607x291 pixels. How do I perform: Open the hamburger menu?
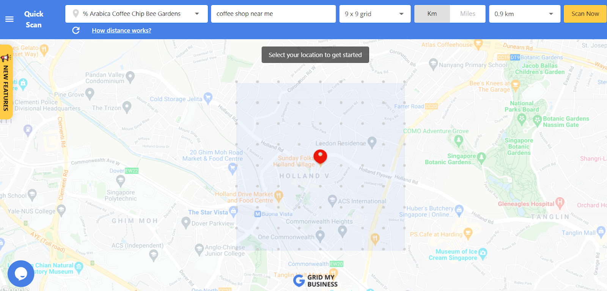[x=9, y=19]
